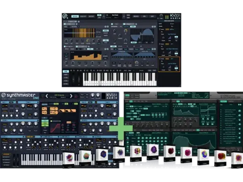Viewport: 243px width, 182px height.
Task: Adjust the master volume knob beside the KV331 logo in SynthMaster 3
Action: (161, 16)
